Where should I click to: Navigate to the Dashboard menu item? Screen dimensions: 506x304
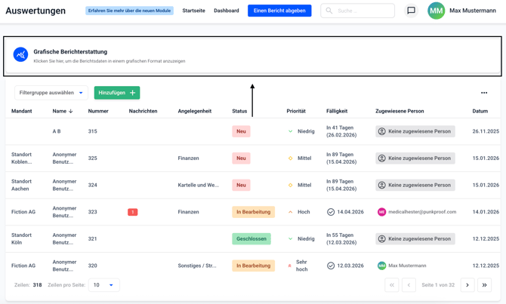[x=227, y=11]
